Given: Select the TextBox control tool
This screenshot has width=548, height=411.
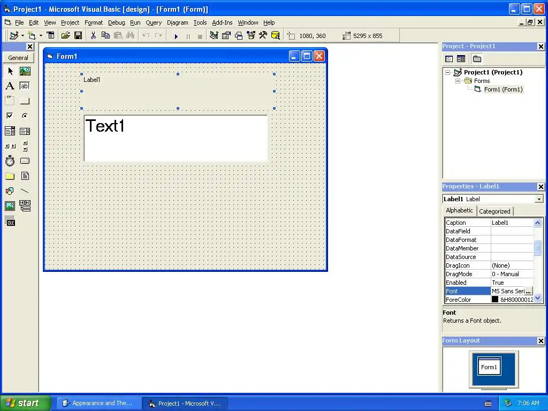Looking at the screenshot, I should [x=25, y=86].
